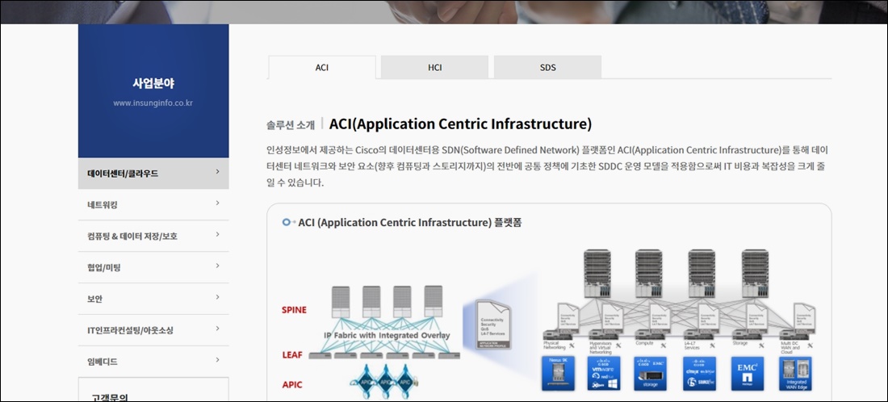Click the 고객문의 box heading
The width and height of the screenshot is (888, 402).
pyautogui.click(x=110, y=397)
